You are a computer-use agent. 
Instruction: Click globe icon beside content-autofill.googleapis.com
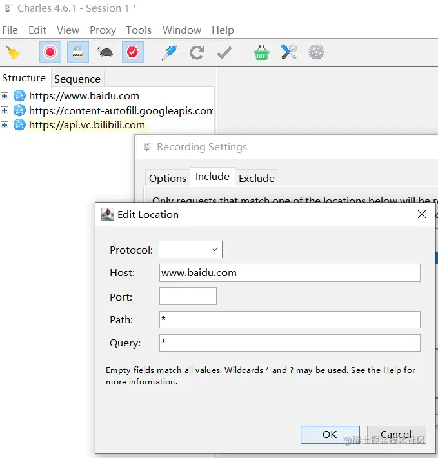19,110
